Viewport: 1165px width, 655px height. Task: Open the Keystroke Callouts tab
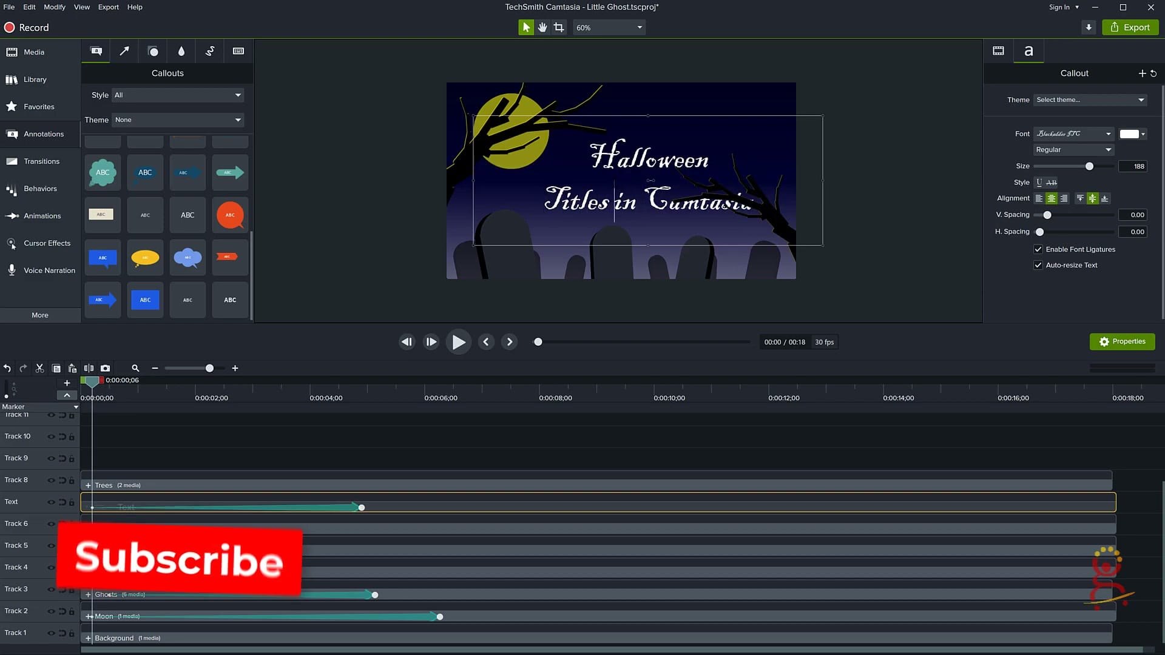(238, 51)
